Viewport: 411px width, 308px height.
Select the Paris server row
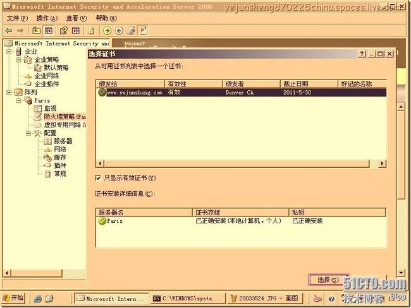[x=241, y=221]
